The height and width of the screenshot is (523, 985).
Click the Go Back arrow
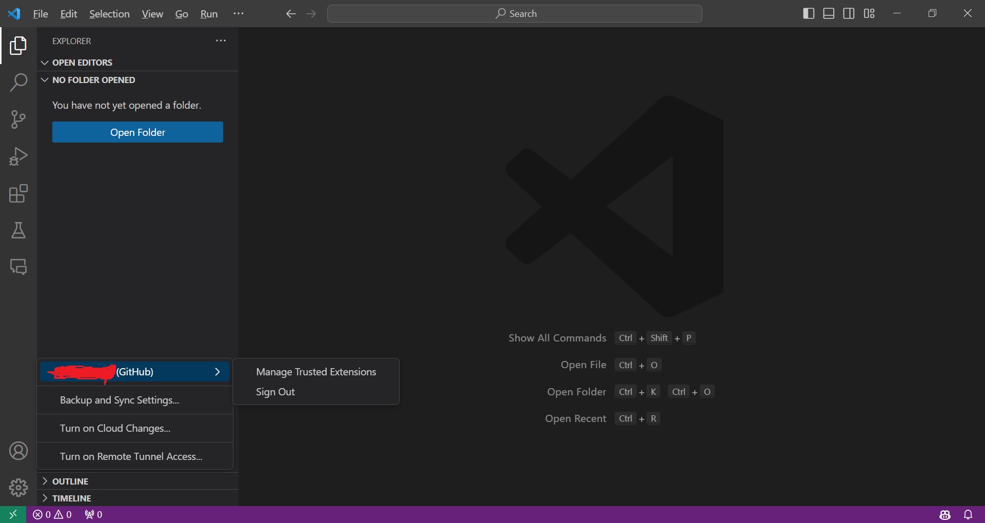(291, 14)
